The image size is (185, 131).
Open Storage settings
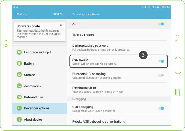[40, 75]
